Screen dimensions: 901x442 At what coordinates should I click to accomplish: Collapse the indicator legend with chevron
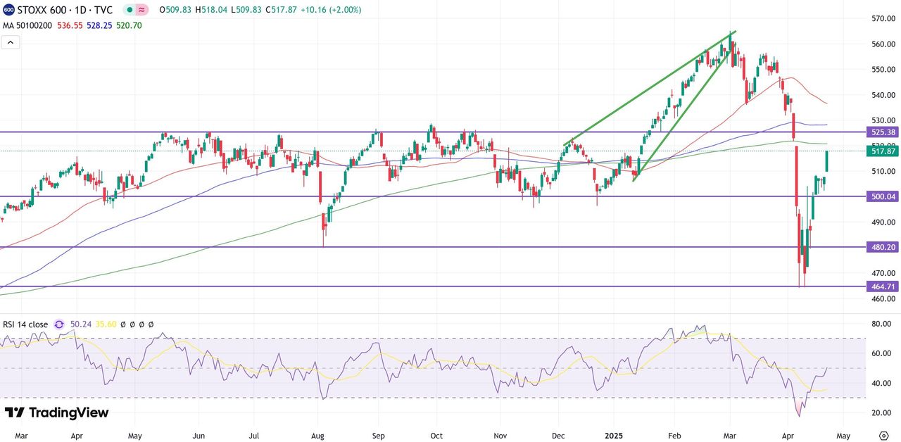(11, 42)
